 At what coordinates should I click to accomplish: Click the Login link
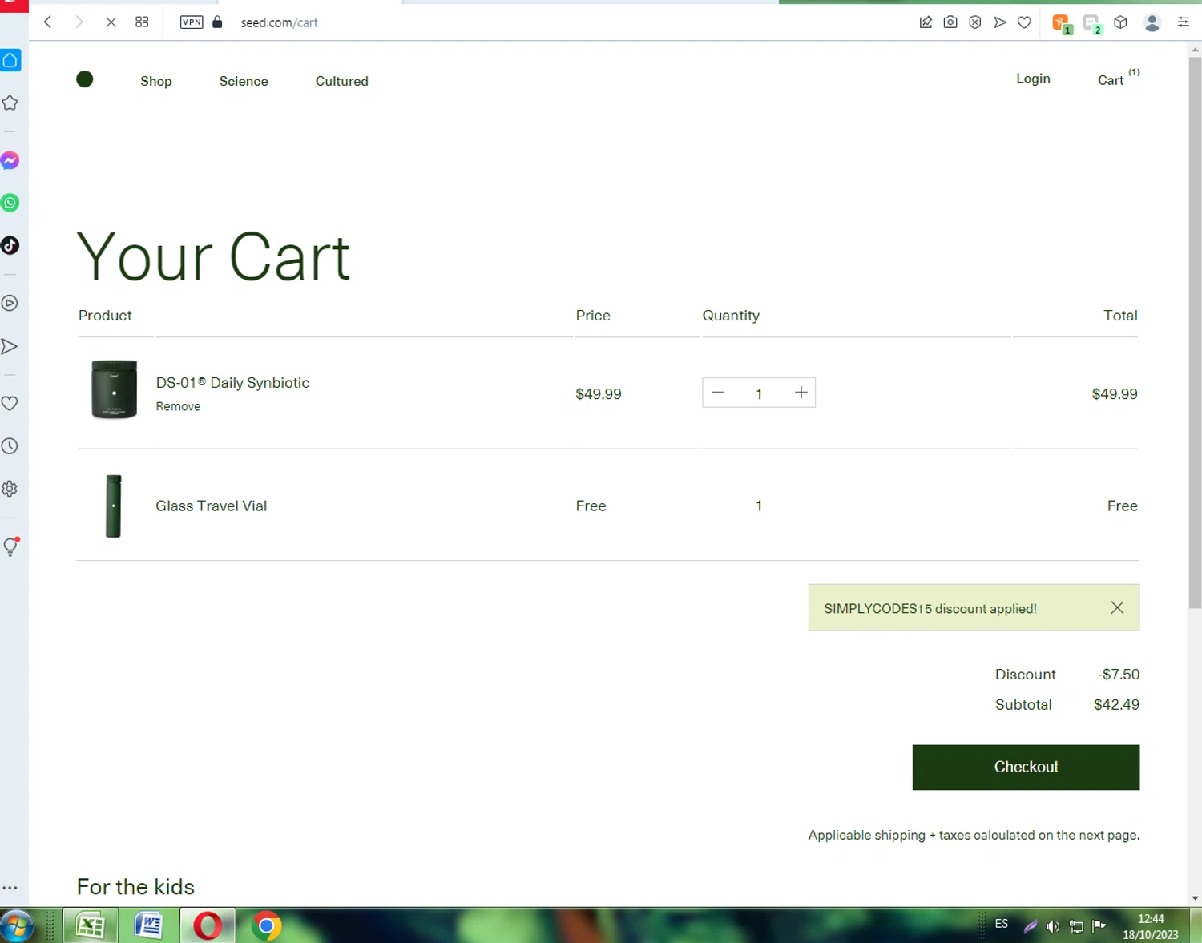tap(1033, 79)
